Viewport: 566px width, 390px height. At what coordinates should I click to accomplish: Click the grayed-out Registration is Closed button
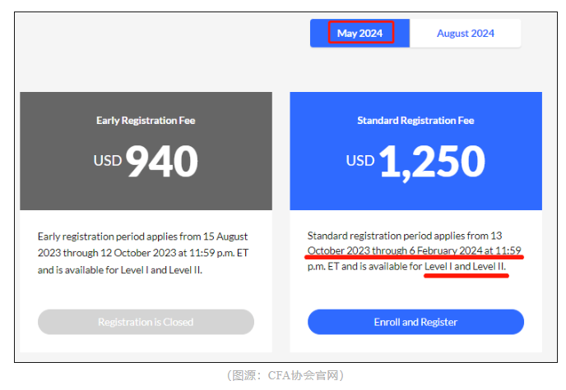tap(146, 322)
